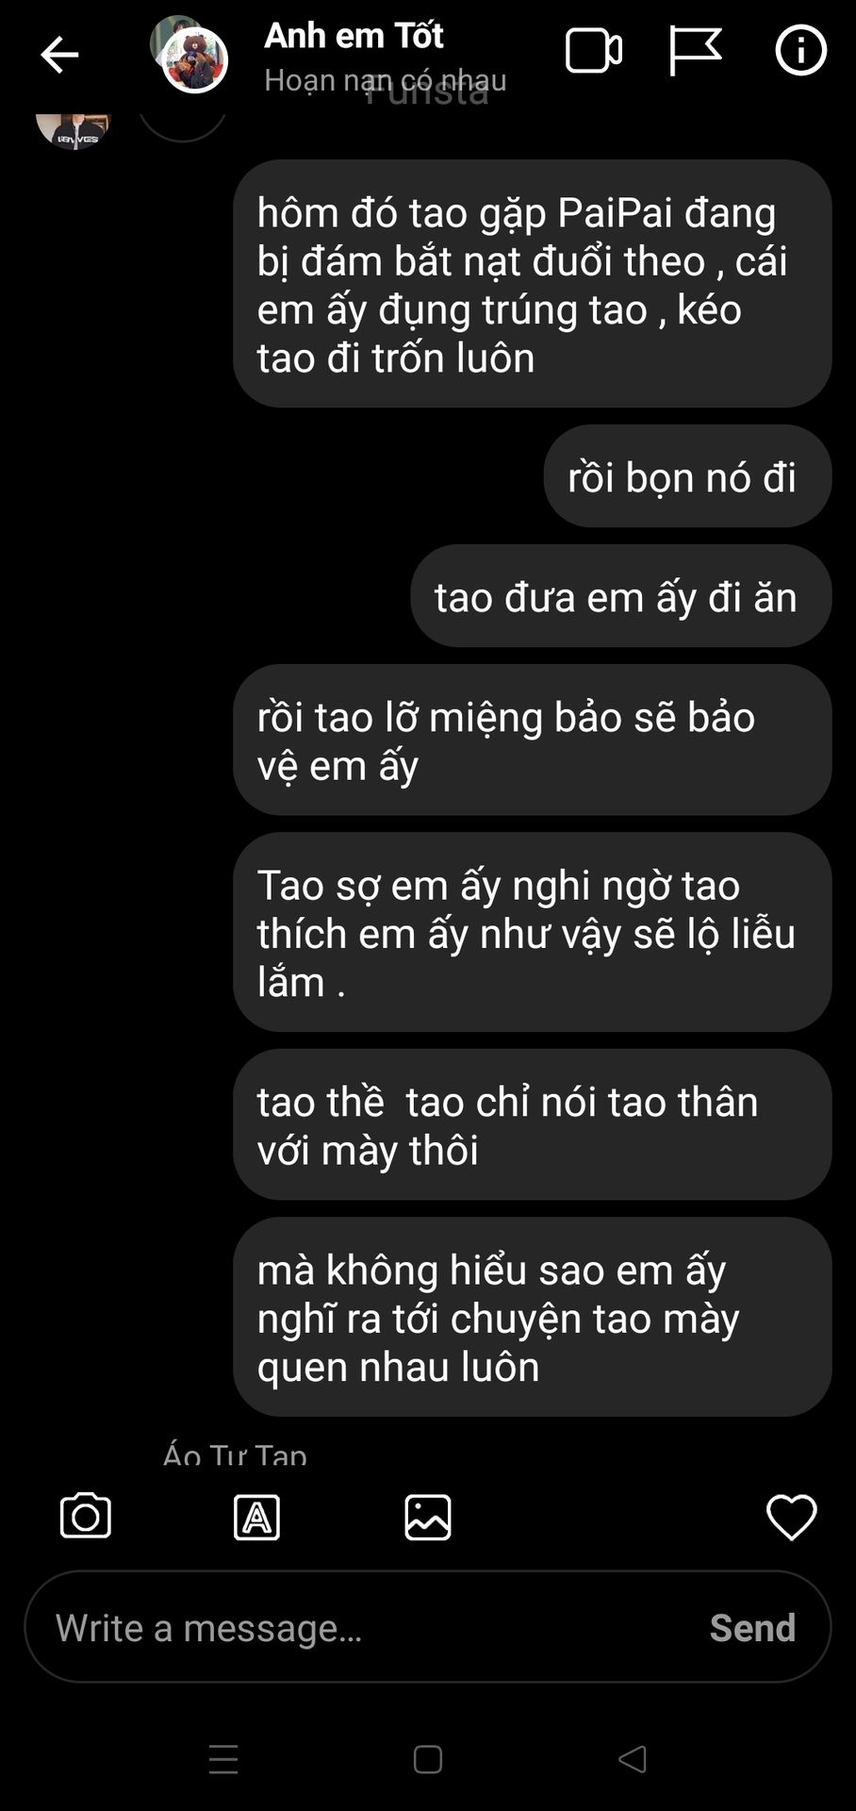
Task: Open the Anh em Tốt group title
Action: tap(354, 36)
